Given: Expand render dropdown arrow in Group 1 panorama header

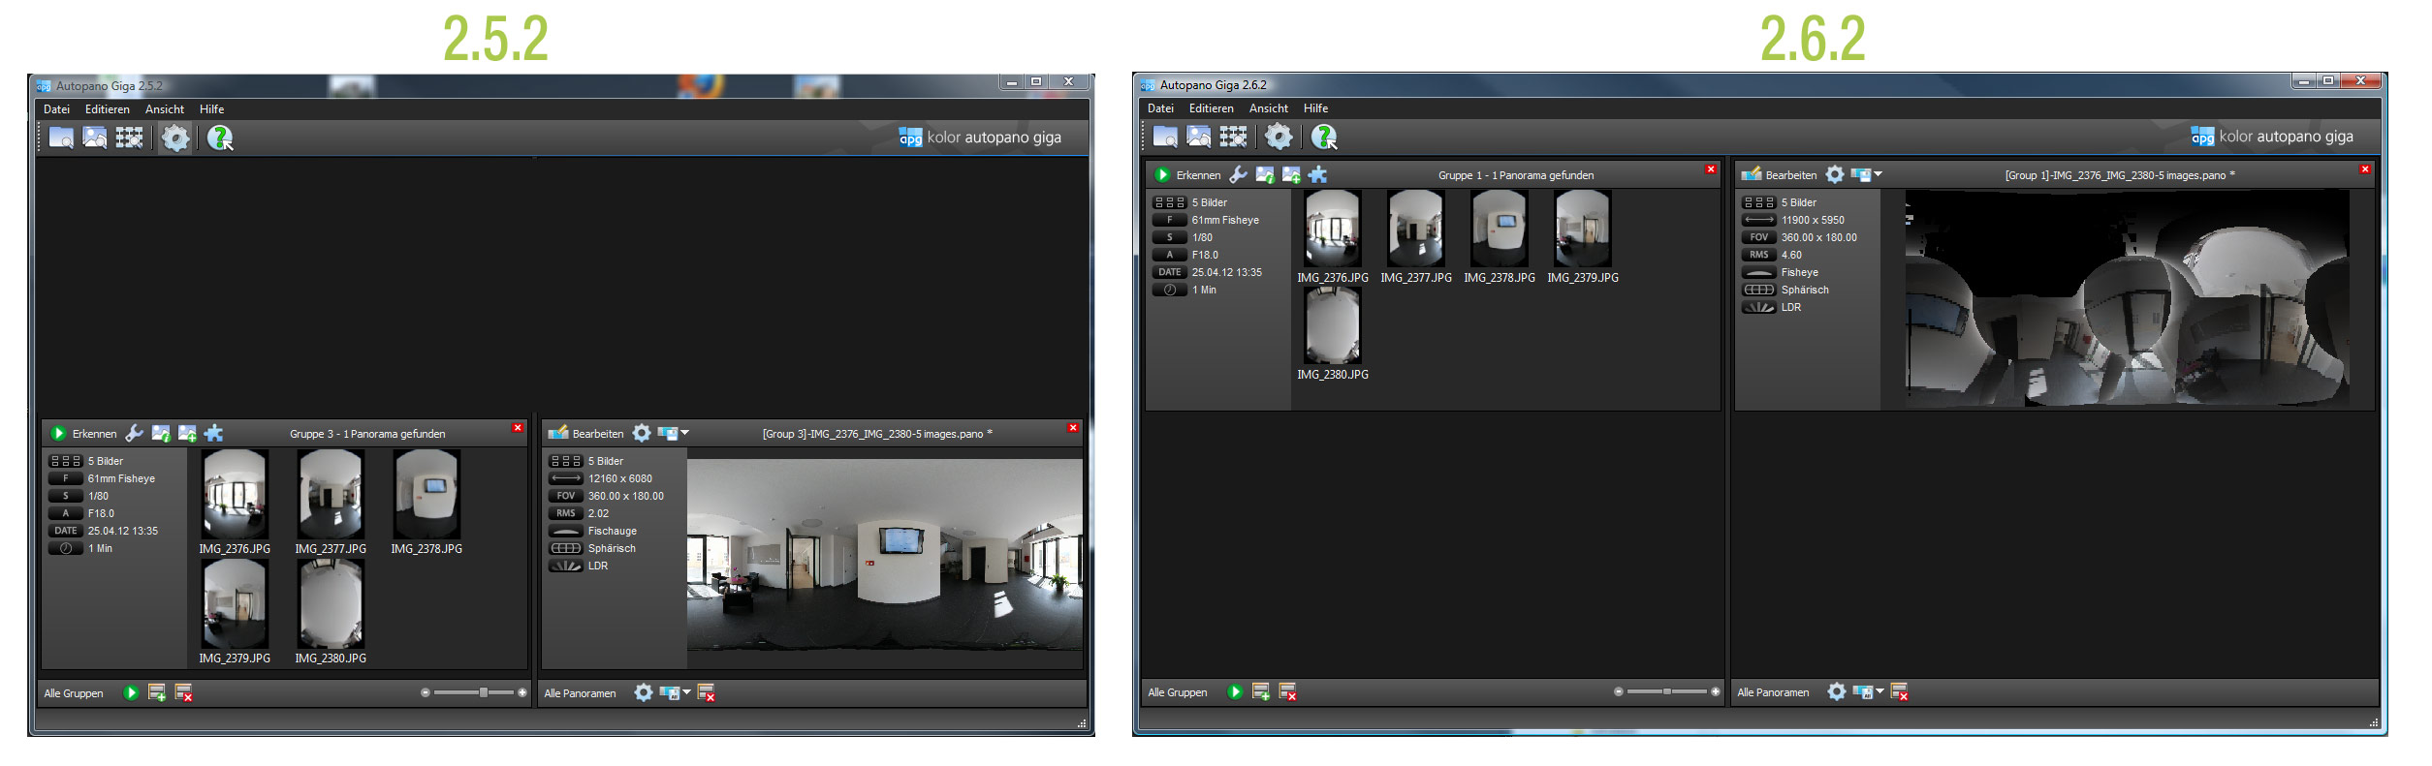Looking at the screenshot, I should [1879, 174].
